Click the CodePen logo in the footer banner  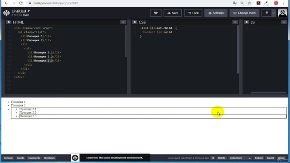click(75, 158)
